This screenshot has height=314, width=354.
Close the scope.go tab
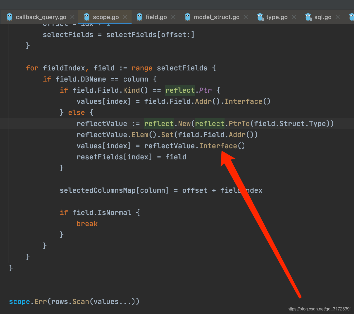pyautogui.click(x=125, y=17)
